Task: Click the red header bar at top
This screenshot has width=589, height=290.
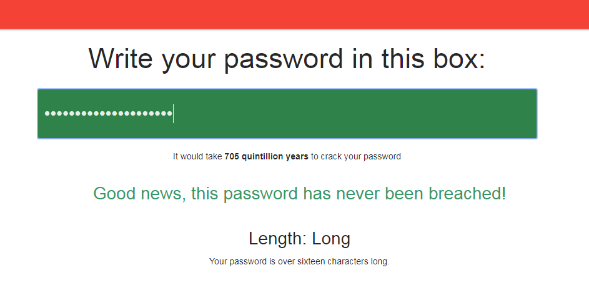Action: (294, 14)
